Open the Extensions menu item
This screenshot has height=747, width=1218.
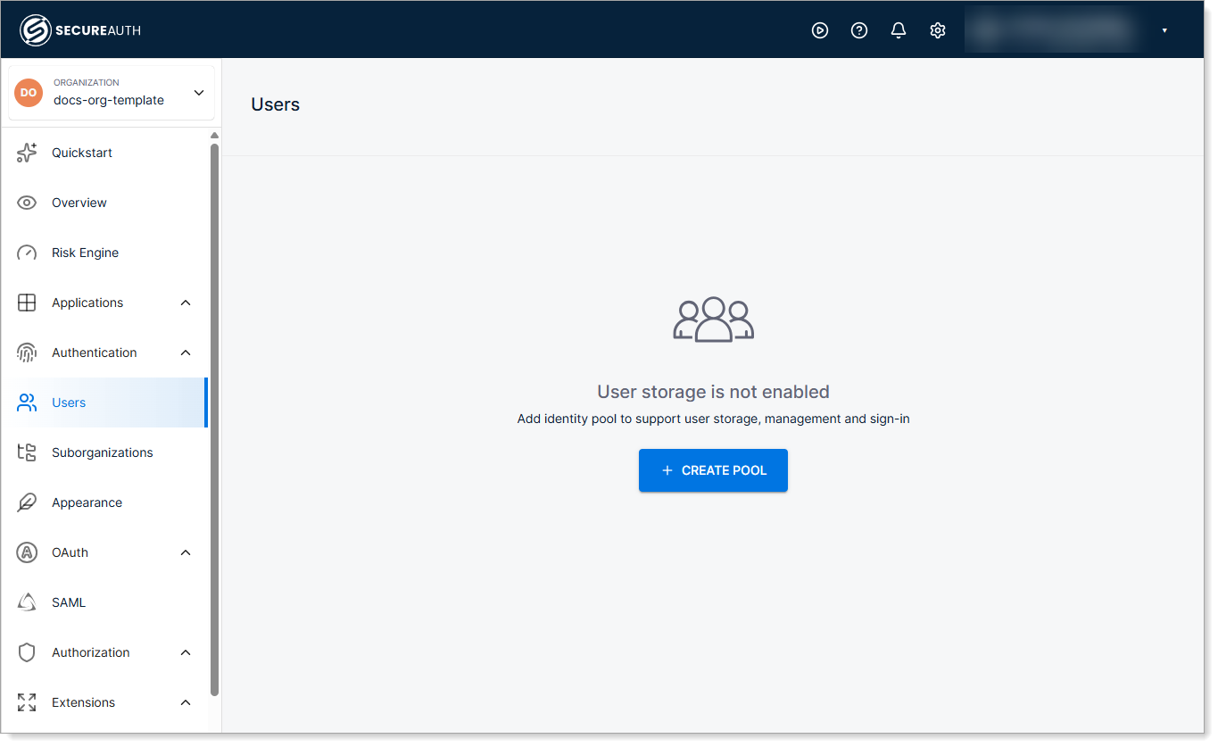click(x=84, y=701)
